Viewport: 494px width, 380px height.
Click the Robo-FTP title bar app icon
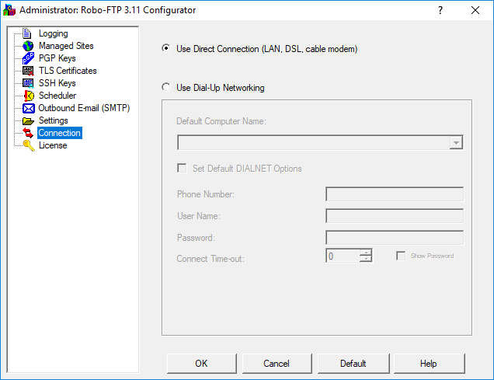9,10
